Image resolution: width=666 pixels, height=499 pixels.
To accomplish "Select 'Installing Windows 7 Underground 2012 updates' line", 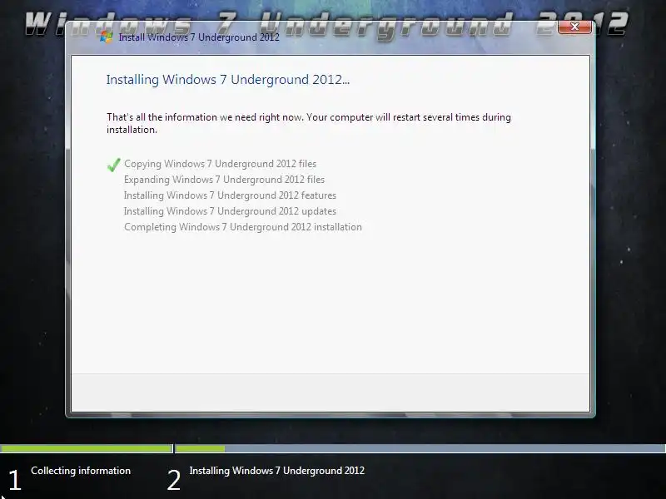I will pos(230,211).
